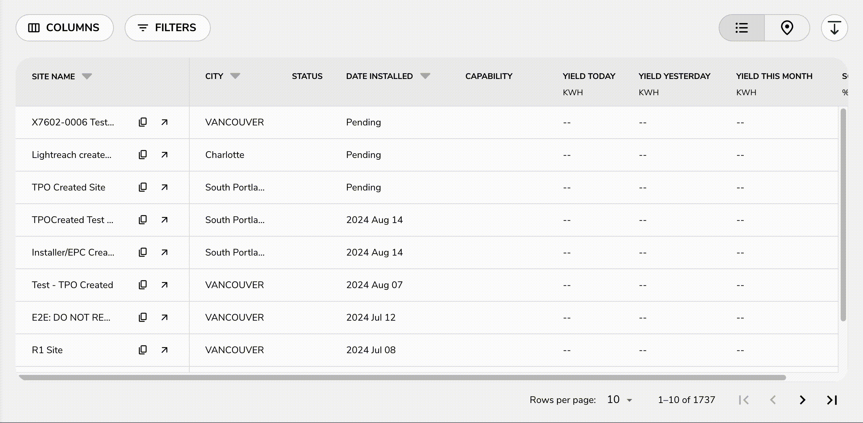Open TPO Created Site via arrow icon
863x423 pixels.
164,187
